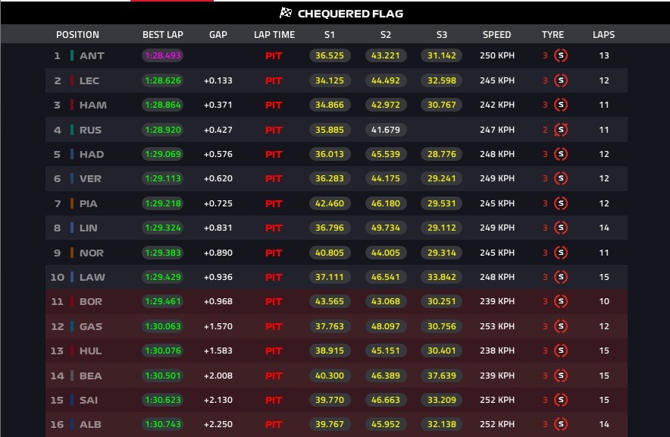Click the POSITION column header

coord(77,35)
